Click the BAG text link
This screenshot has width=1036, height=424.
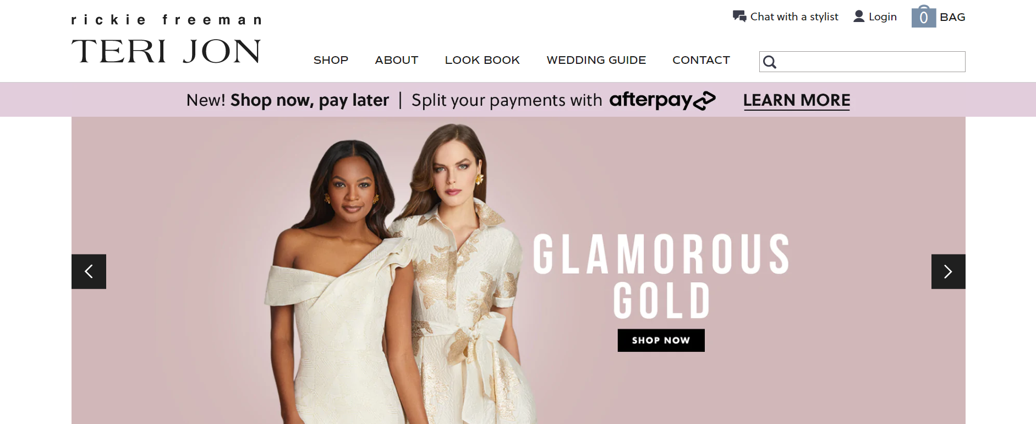pyautogui.click(x=952, y=17)
